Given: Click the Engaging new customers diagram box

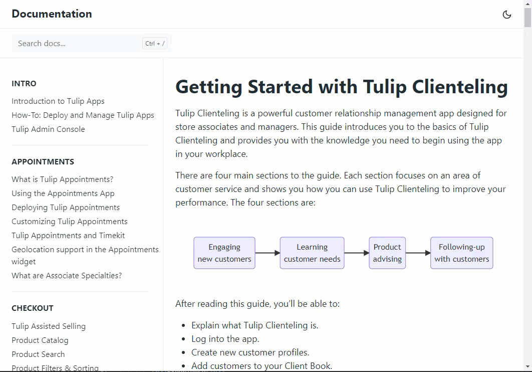Looking at the screenshot, I should click(x=224, y=253).
